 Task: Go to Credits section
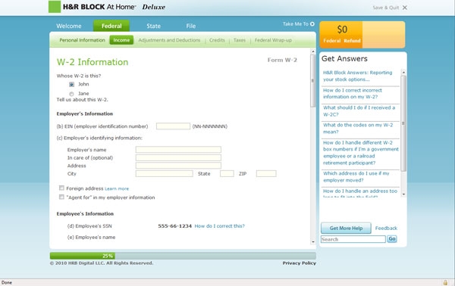217,40
